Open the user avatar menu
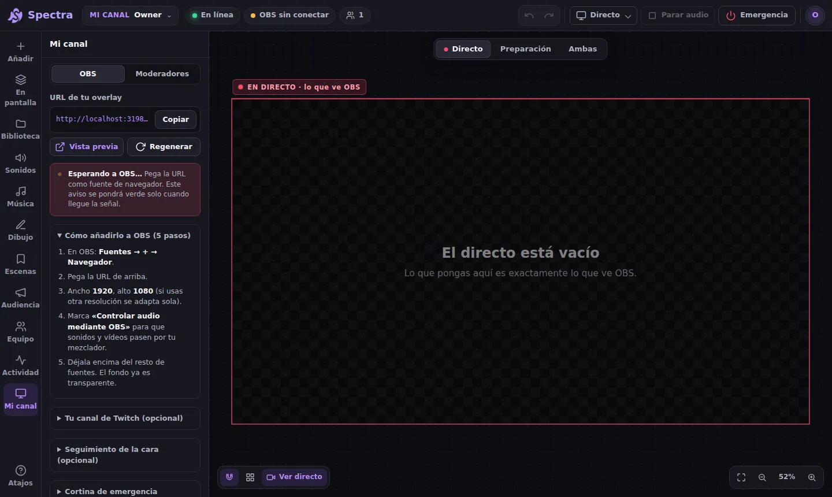The image size is (832, 497). tap(815, 15)
